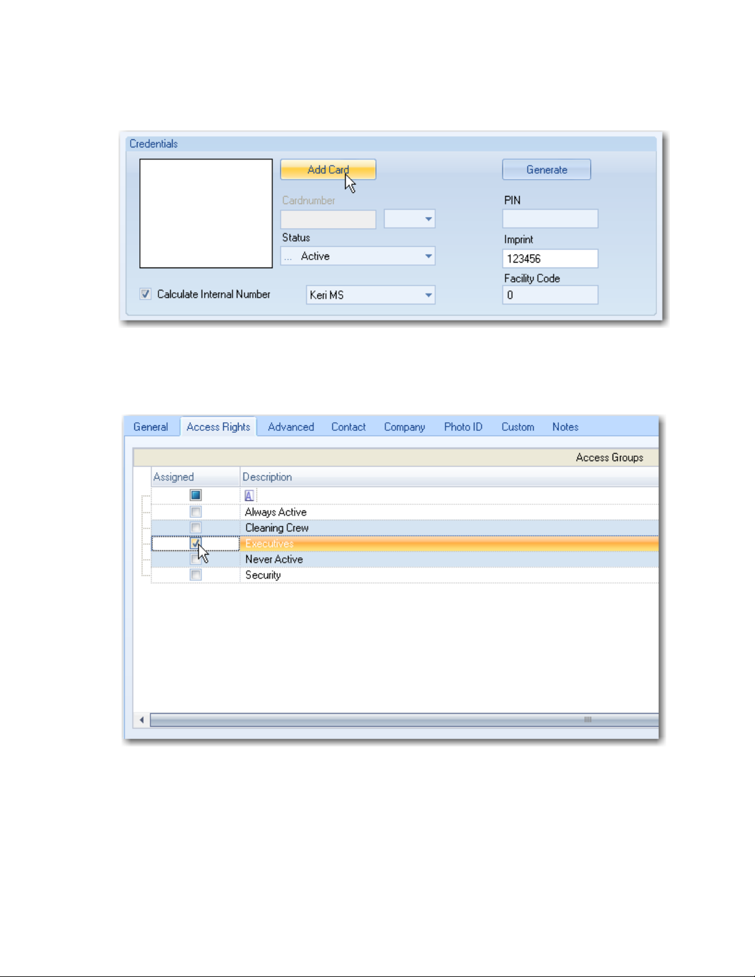Image resolution: width=755 pixels, height=977 pixels.
Task: Open the Company tab
Action: [x=404, y=427]
